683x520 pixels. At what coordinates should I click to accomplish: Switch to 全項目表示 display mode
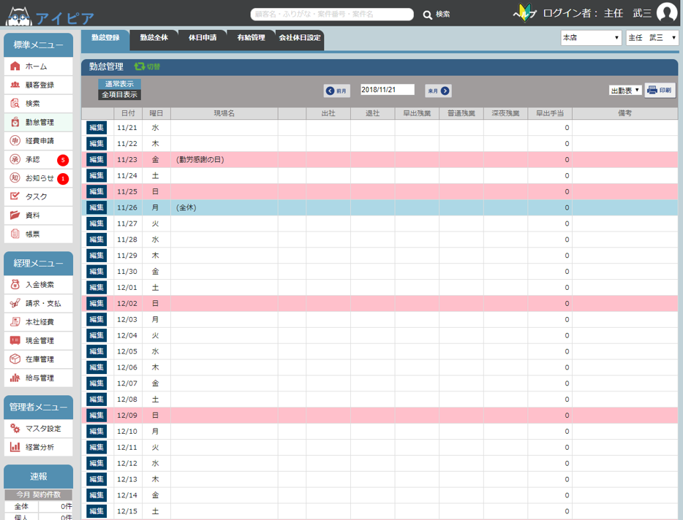(119, 95)
